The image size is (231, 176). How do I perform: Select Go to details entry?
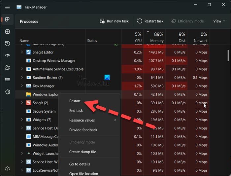pyautogui.click(x=80, y=164)
